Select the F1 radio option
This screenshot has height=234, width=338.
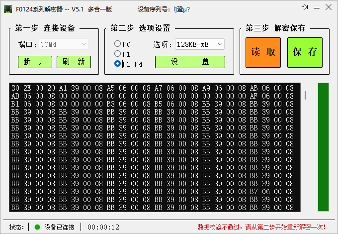117,54
